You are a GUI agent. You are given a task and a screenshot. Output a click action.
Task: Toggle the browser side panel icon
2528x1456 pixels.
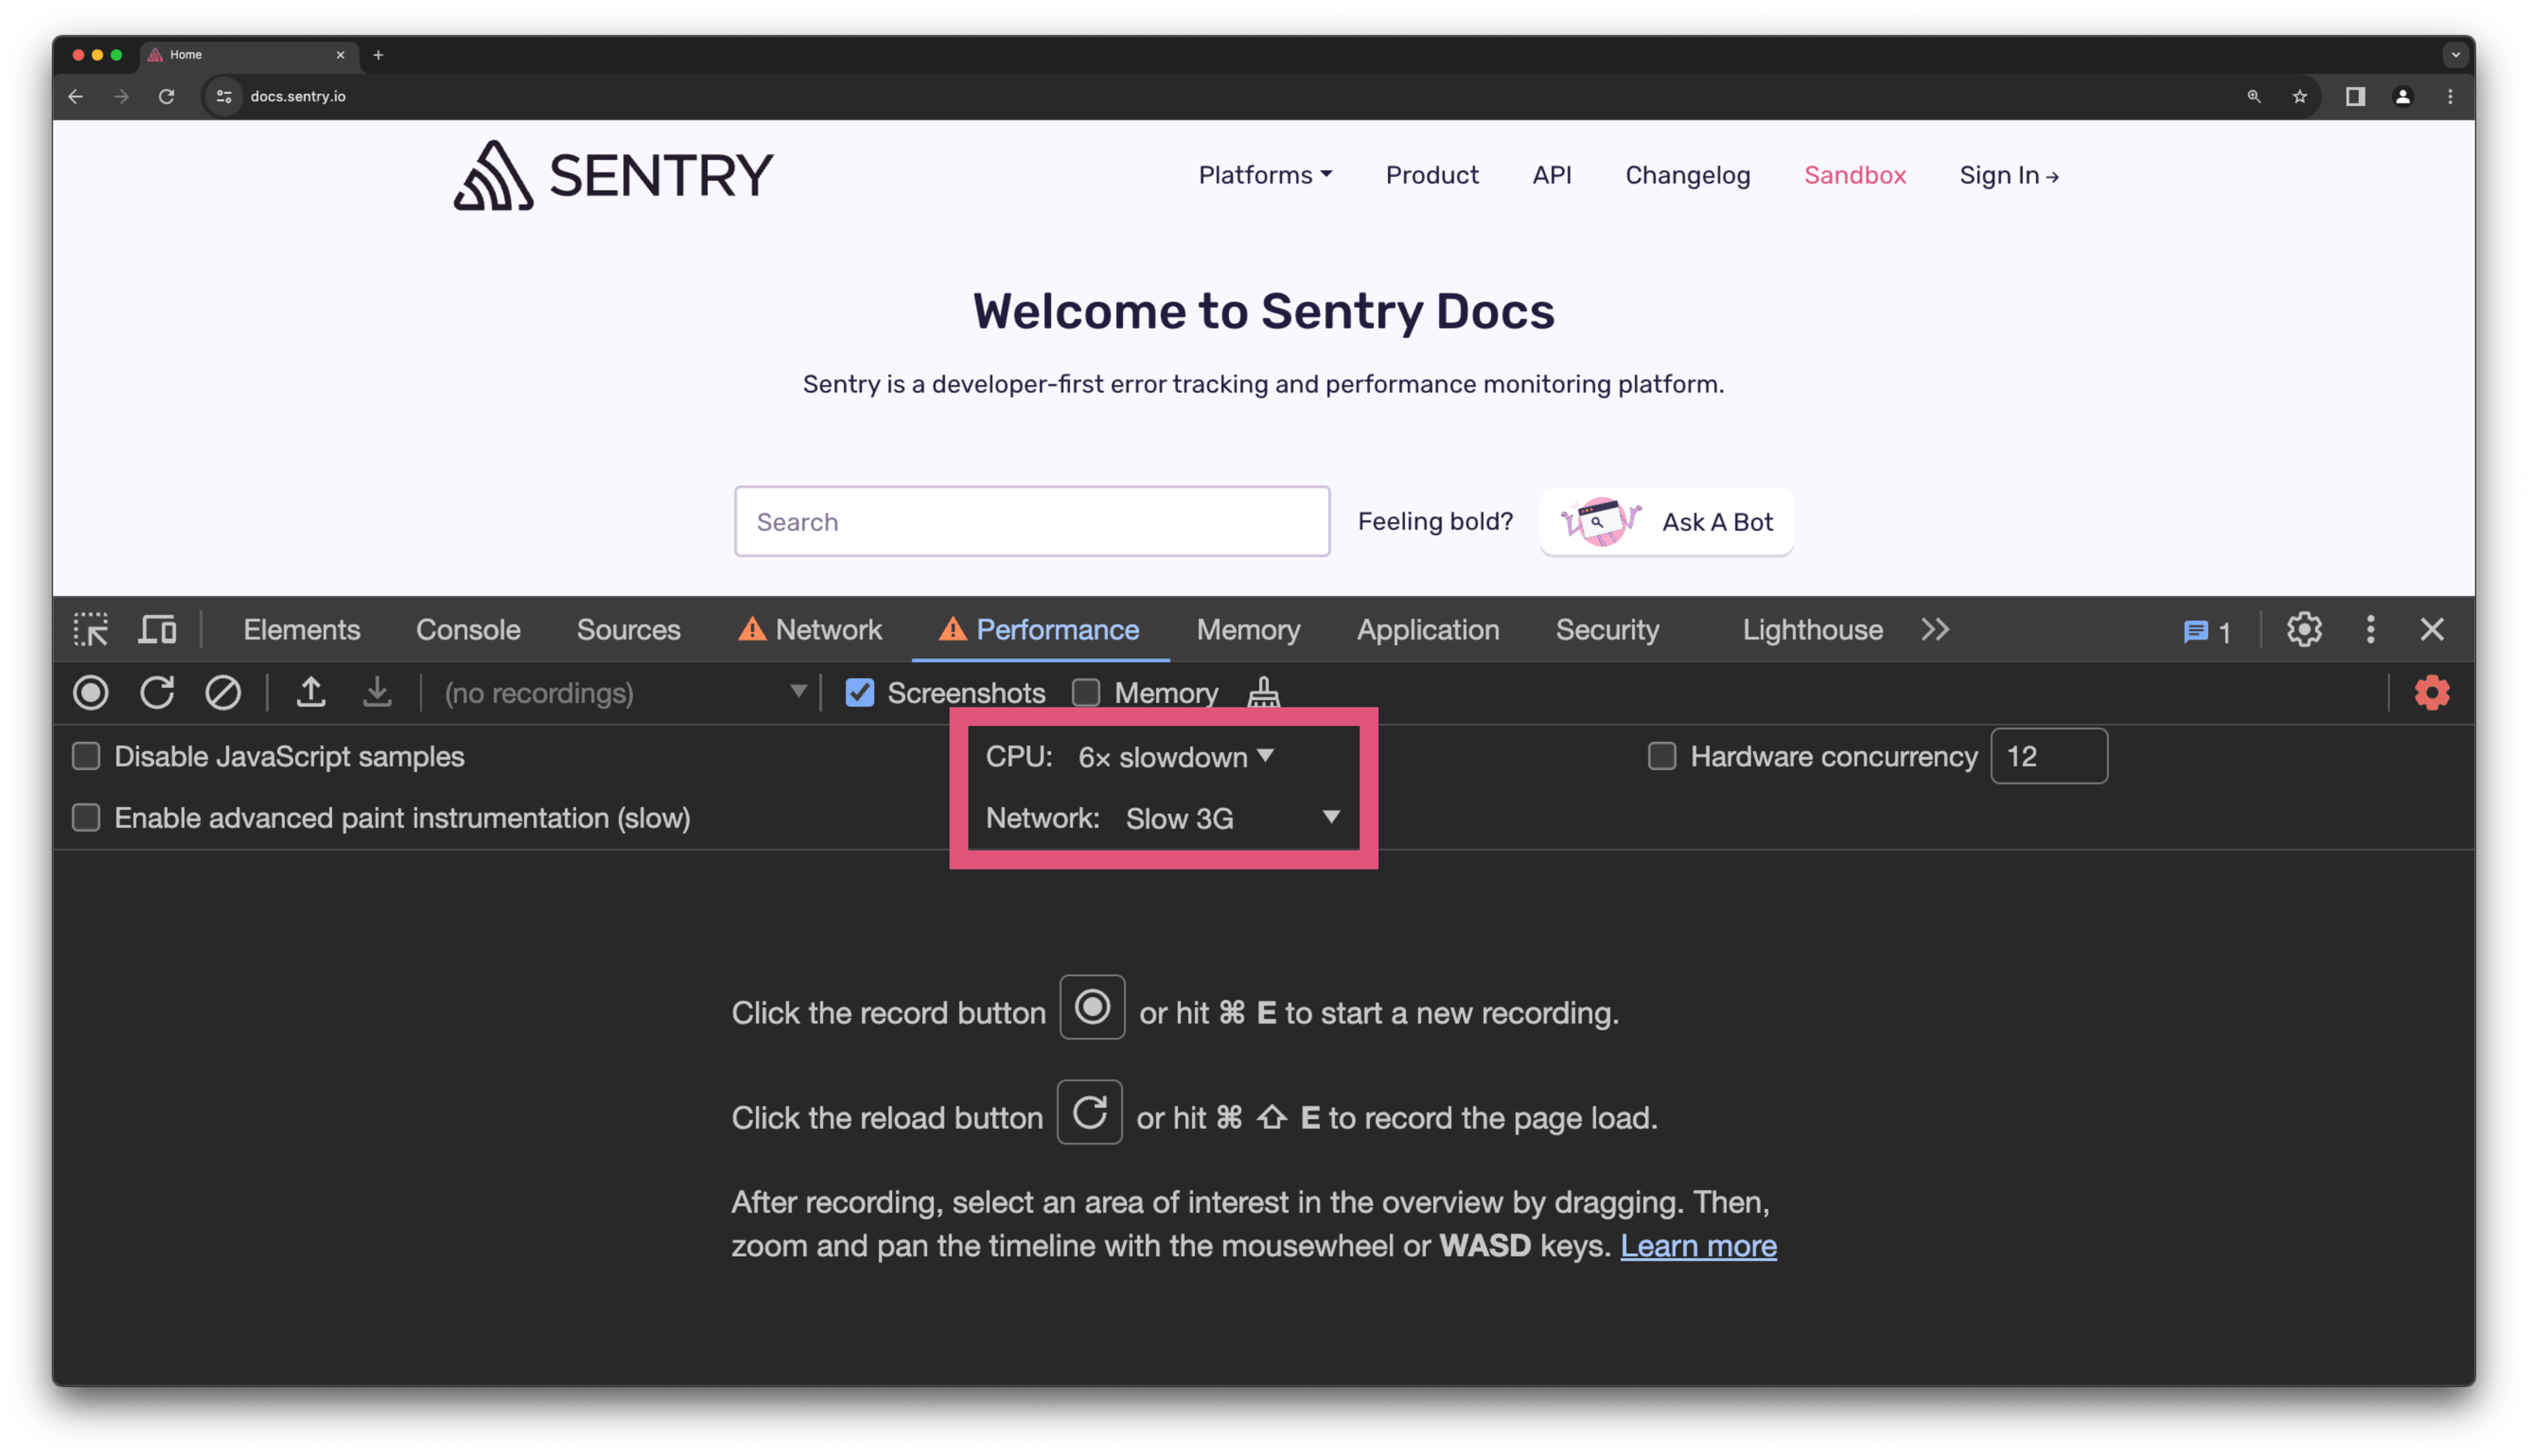[x=2355, y=96]
